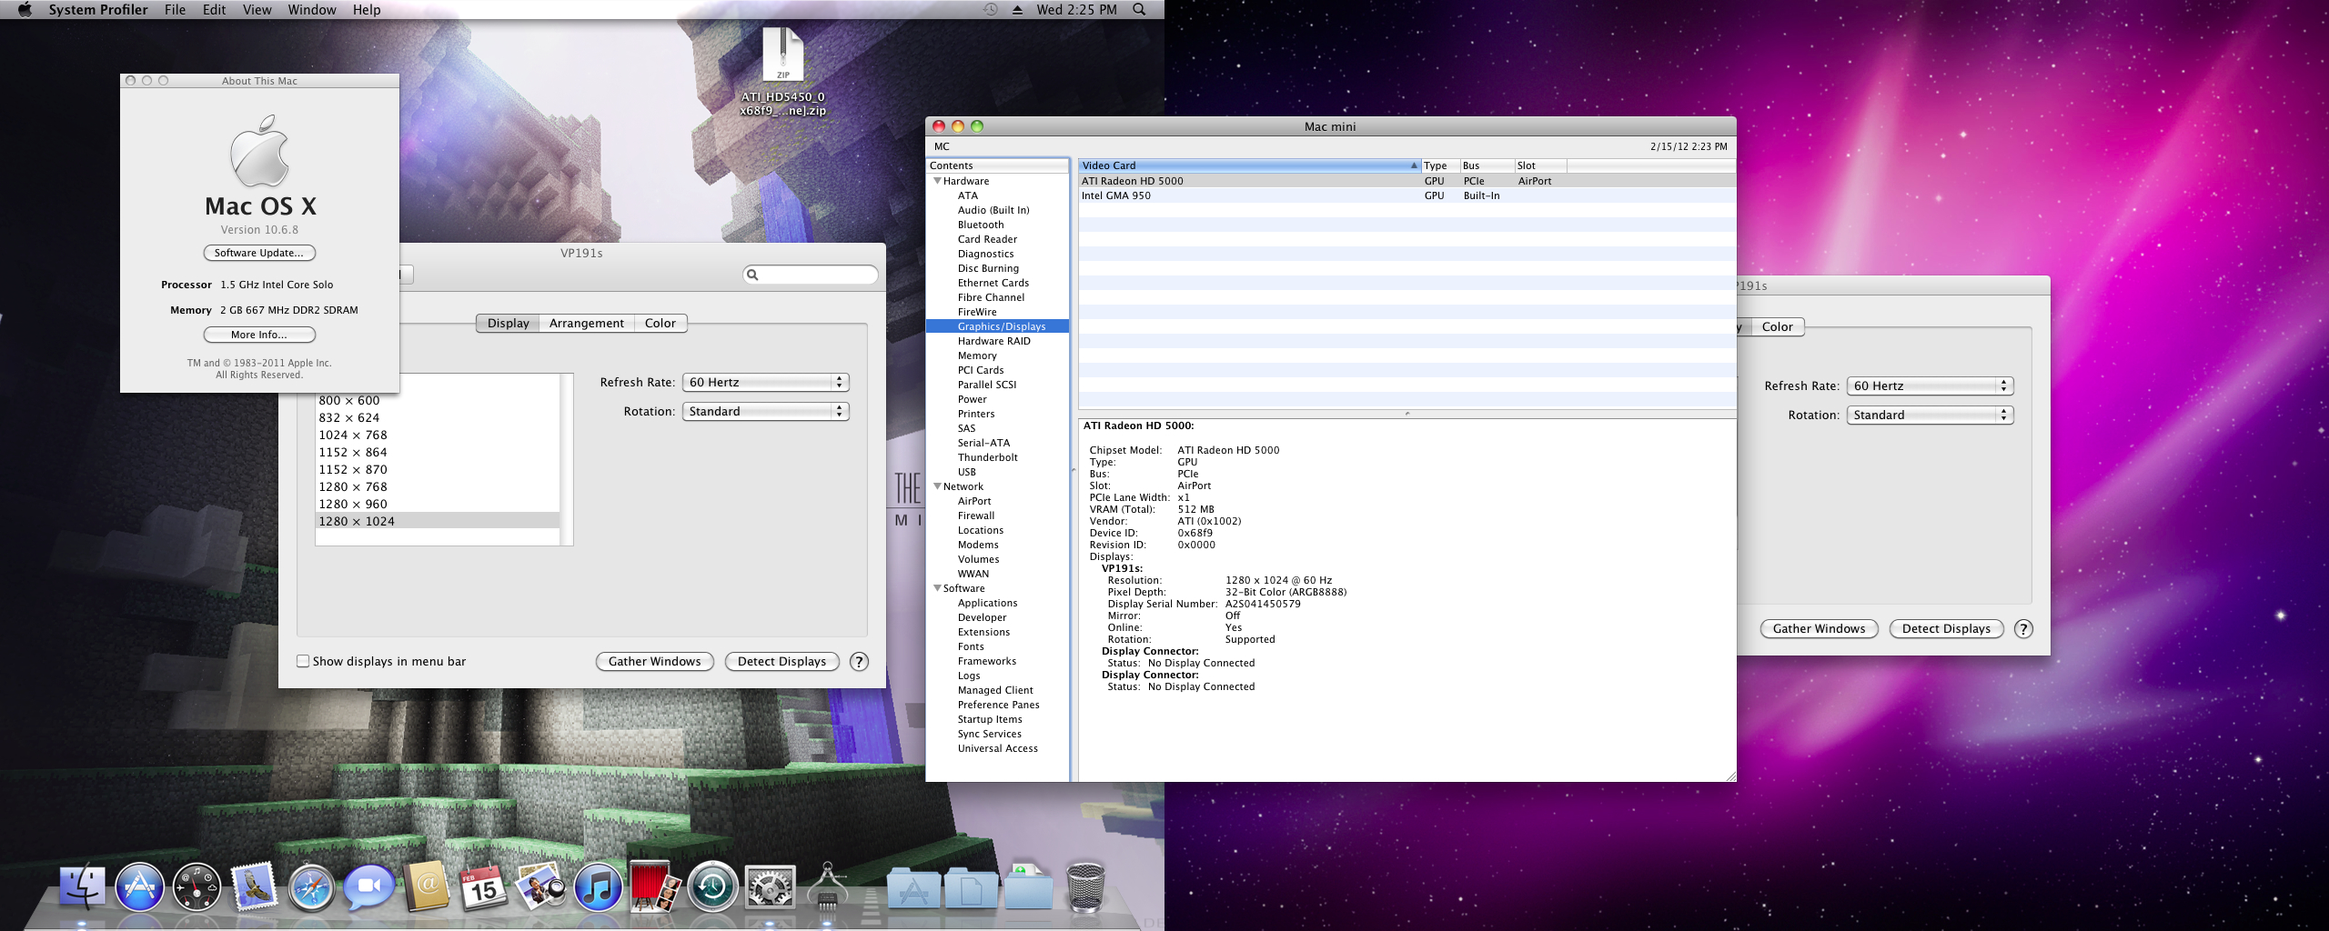Click Detect Displays in left VP191s window
This screenshot has height=931, width=2329.
(782, 662)
